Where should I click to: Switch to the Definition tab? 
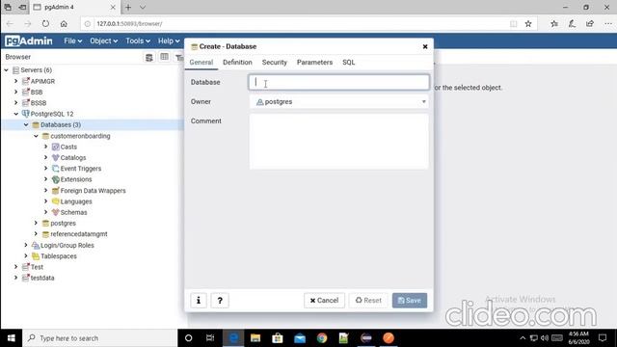[237, 62]
